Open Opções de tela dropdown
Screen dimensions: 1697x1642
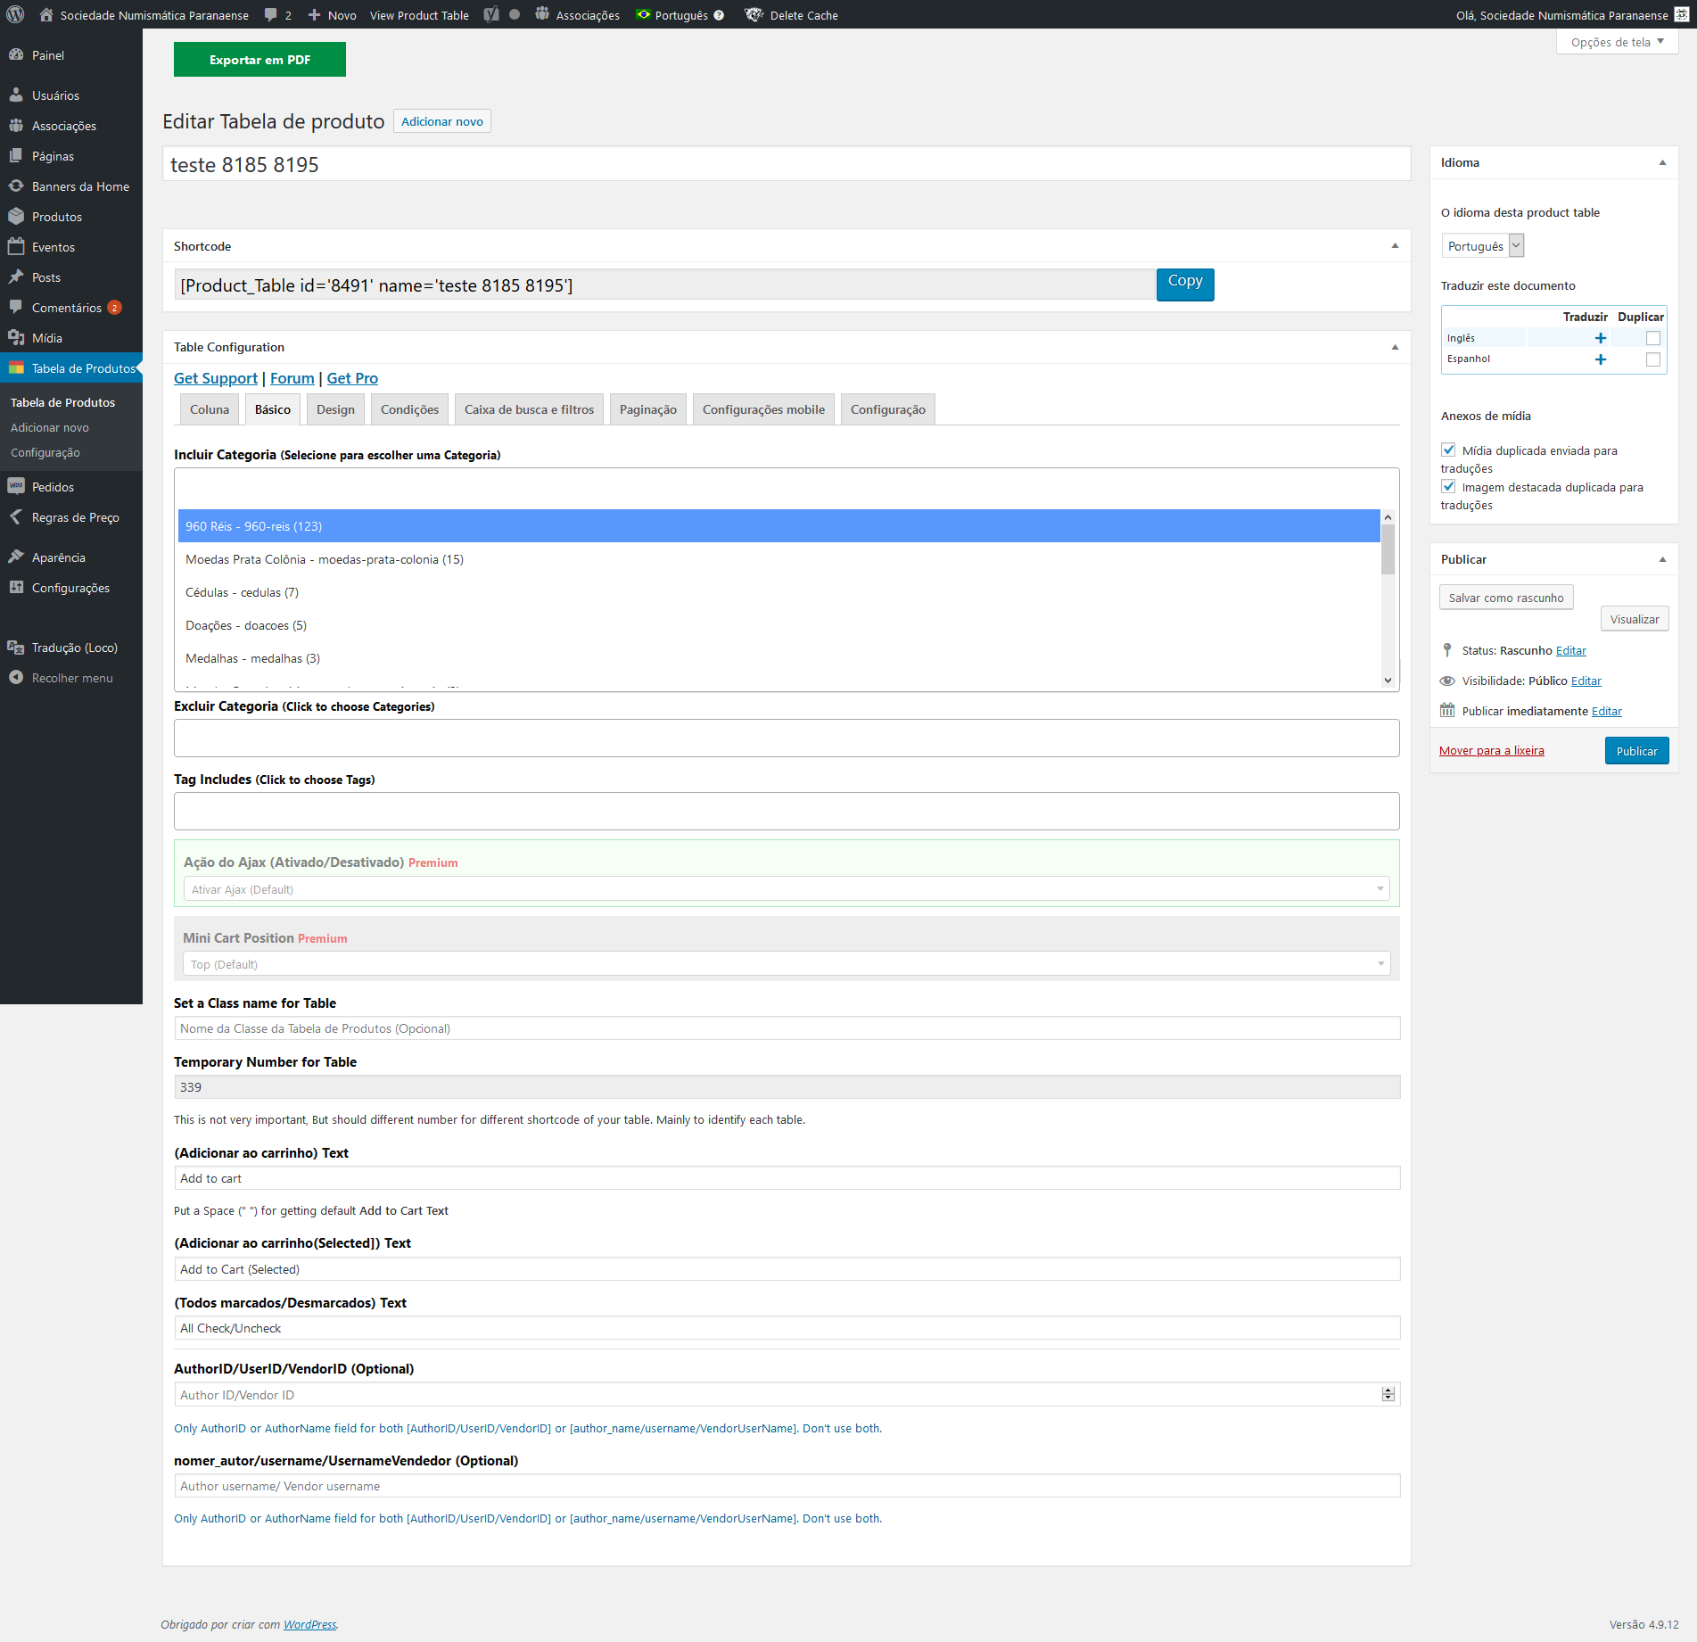coord(1617,42)
